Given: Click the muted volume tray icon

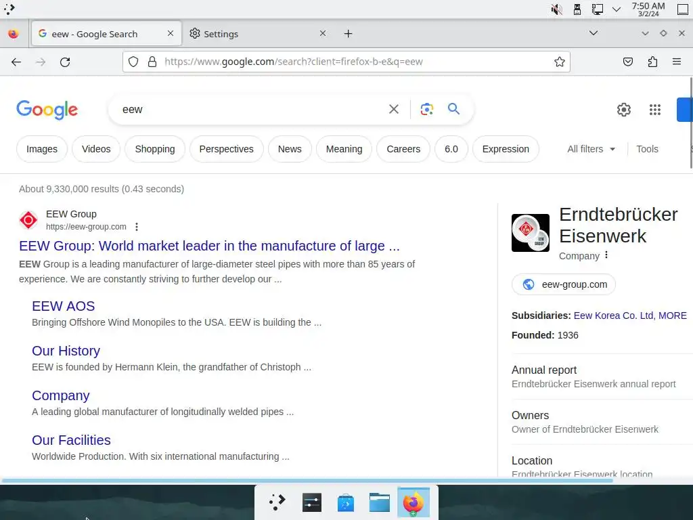Looking at the screenshot, I should (556, 9).
